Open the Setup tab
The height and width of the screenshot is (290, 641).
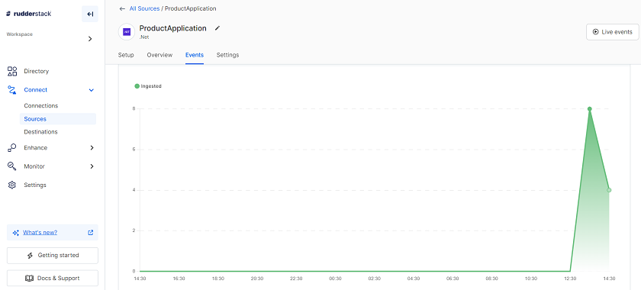126,55
